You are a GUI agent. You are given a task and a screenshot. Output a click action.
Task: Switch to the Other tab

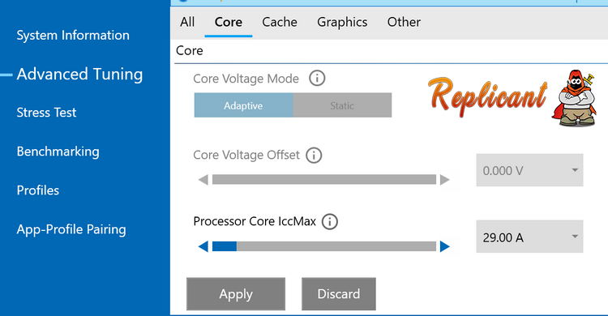[x=404, y=22]
